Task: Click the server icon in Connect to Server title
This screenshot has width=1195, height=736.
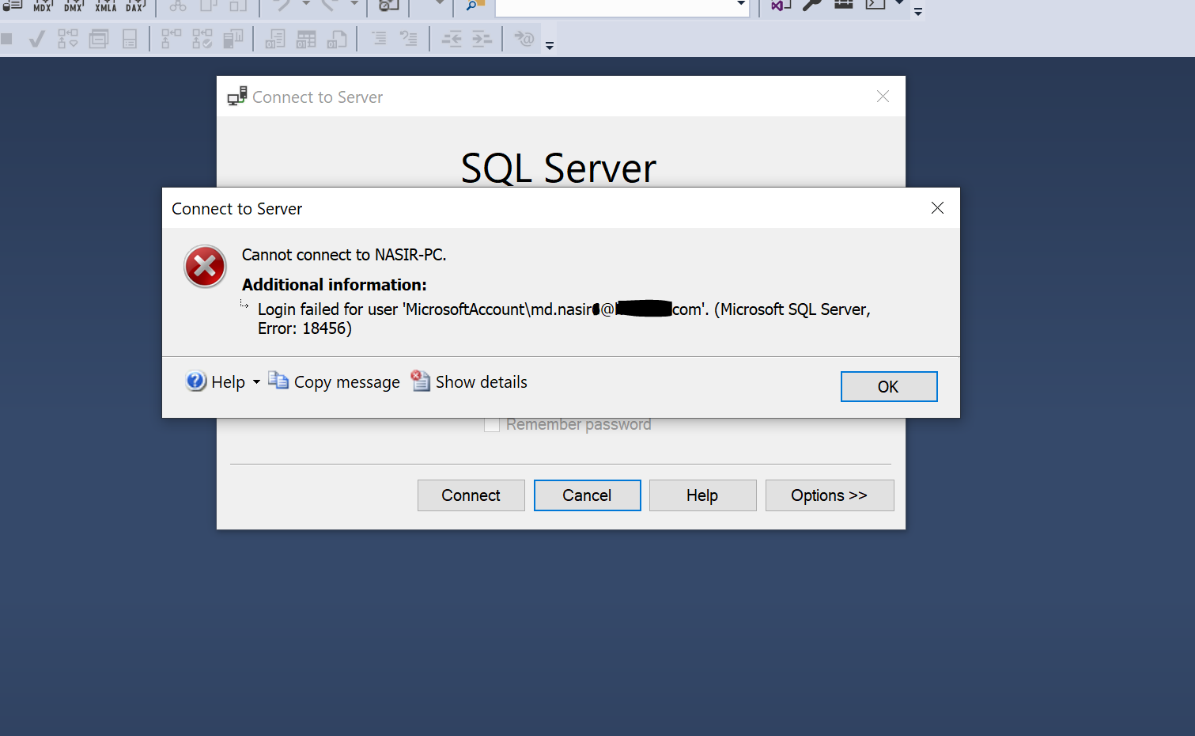Action: click(x=237, y=97)
